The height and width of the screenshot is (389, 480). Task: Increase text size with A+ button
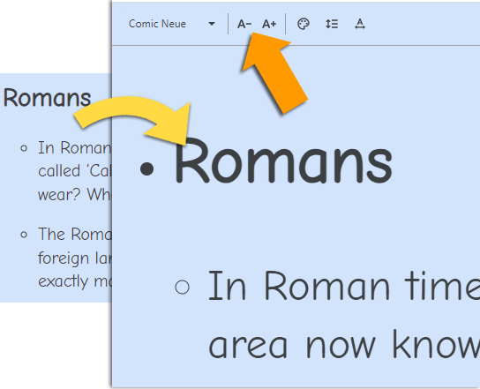[269, 24]
